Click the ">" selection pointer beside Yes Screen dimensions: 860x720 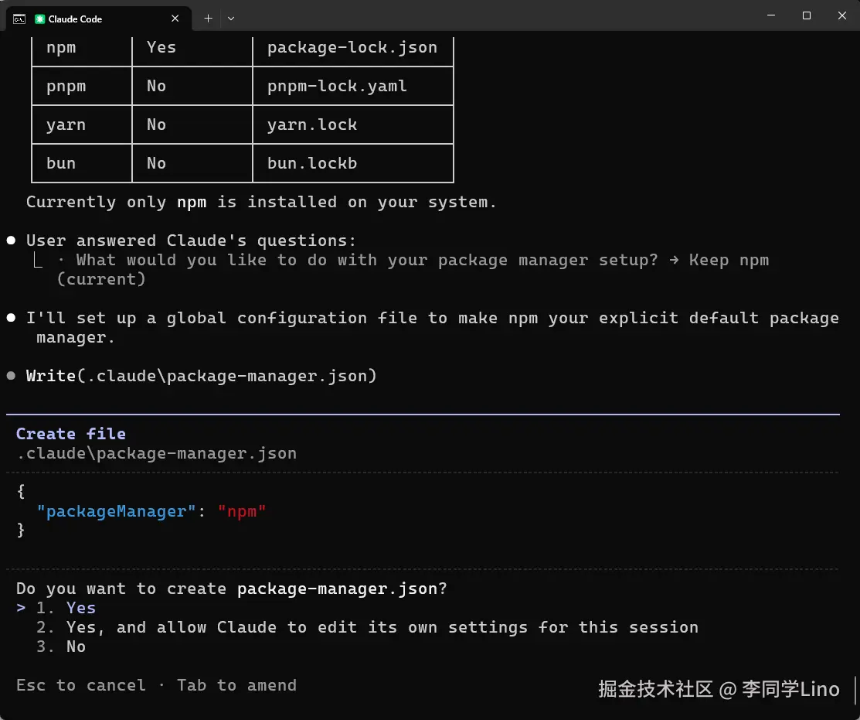tap(21, 608)
